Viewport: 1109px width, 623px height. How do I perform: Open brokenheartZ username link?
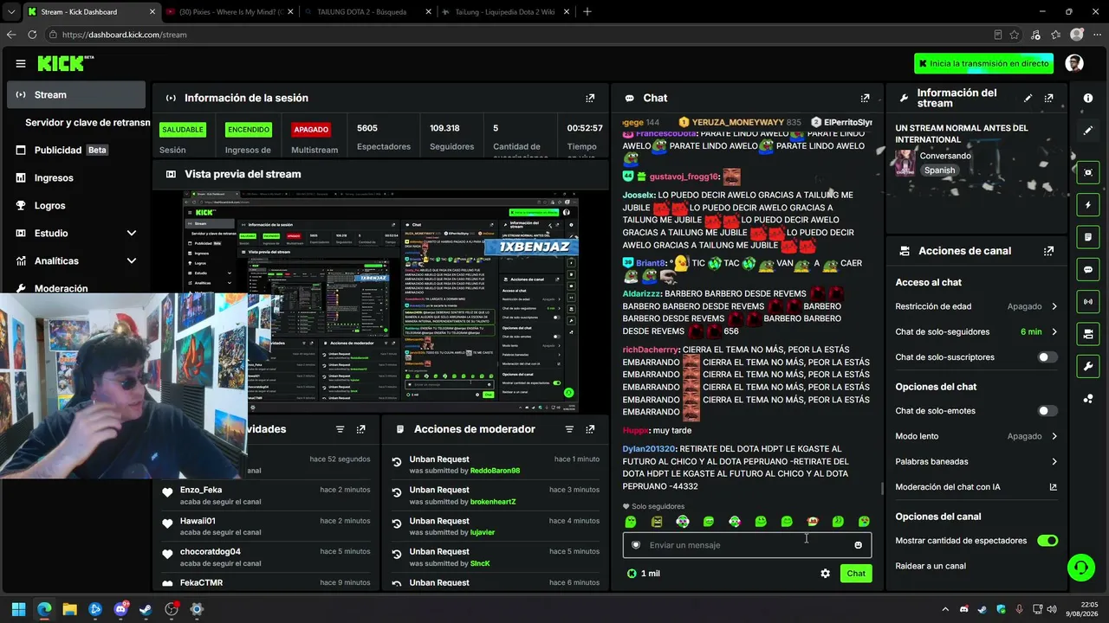493,502
